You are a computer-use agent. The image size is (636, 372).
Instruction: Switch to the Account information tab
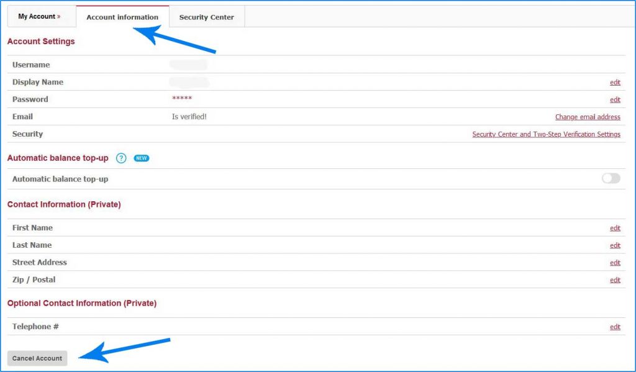tap(122, 17)
